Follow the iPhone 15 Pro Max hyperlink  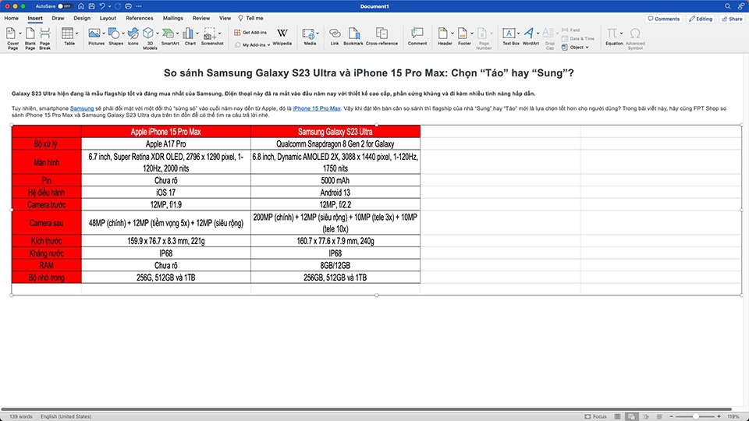coord(317,108)
